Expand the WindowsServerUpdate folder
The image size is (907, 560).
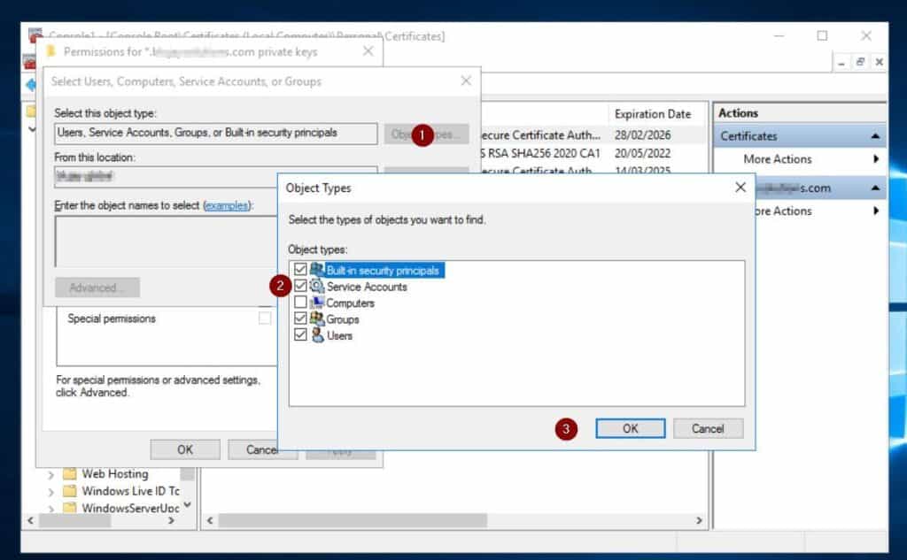(50, 509)
